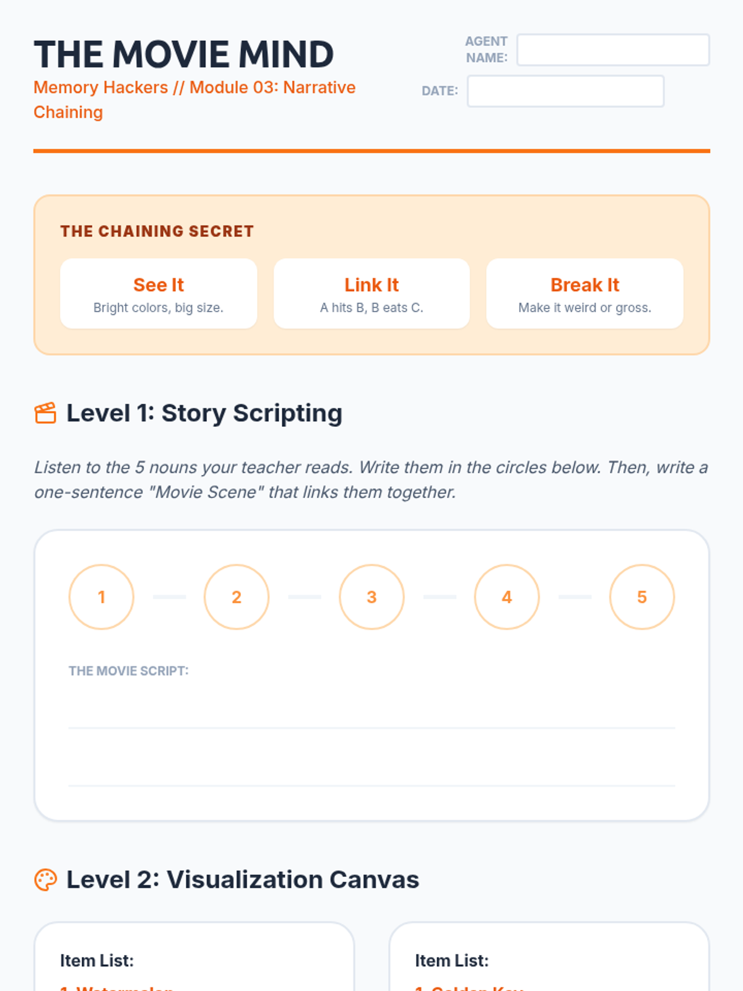Click the palette icon beside Level 2
The image size is (743, 991).
45,880
